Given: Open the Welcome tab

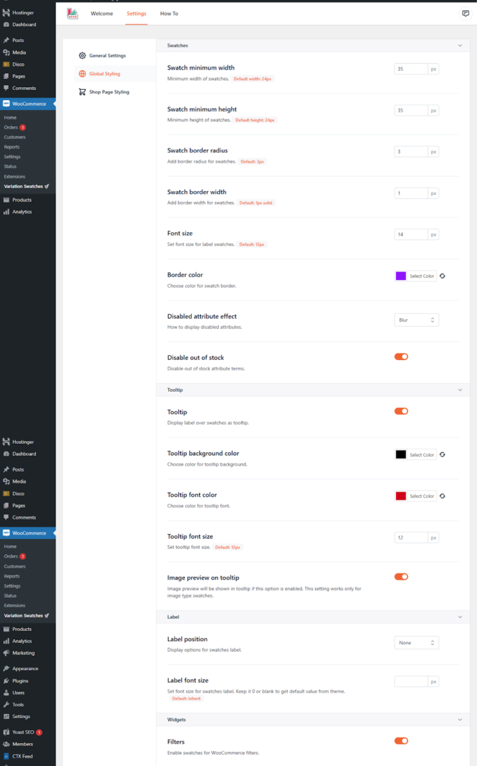Looking at the screenshot, I should (x=101, y=12).
